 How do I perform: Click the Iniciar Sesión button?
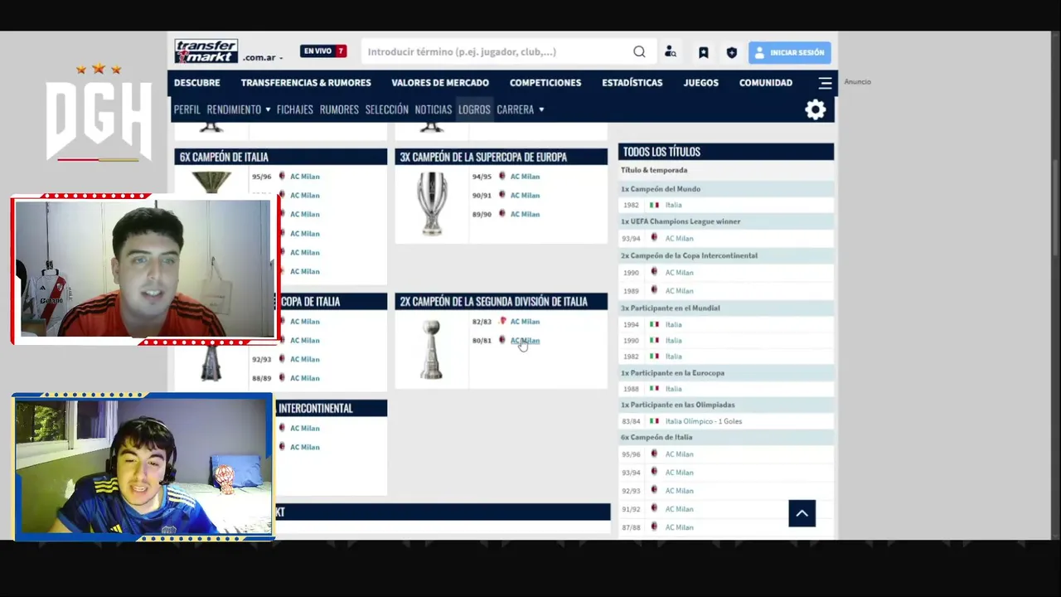[790, 52]
